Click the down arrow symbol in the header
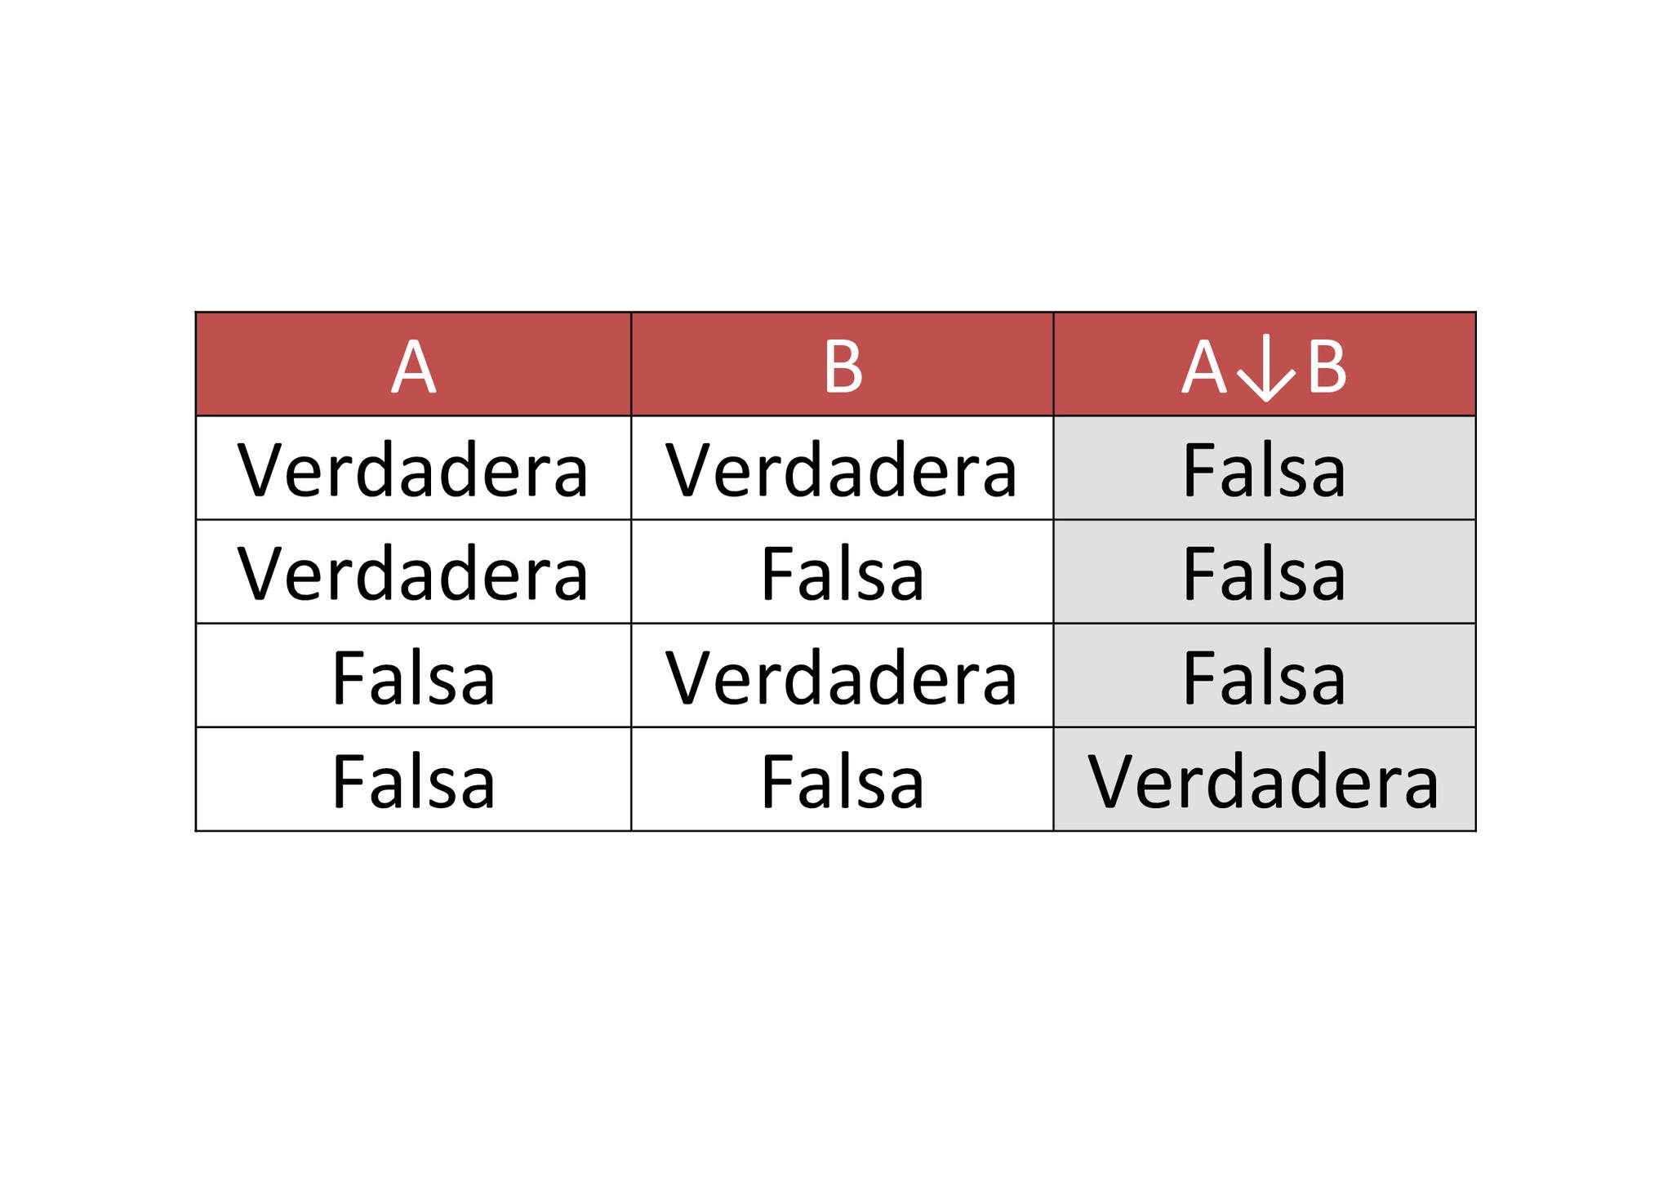The height and width of the screenshot is (1182, 1672). [1265, 368]
